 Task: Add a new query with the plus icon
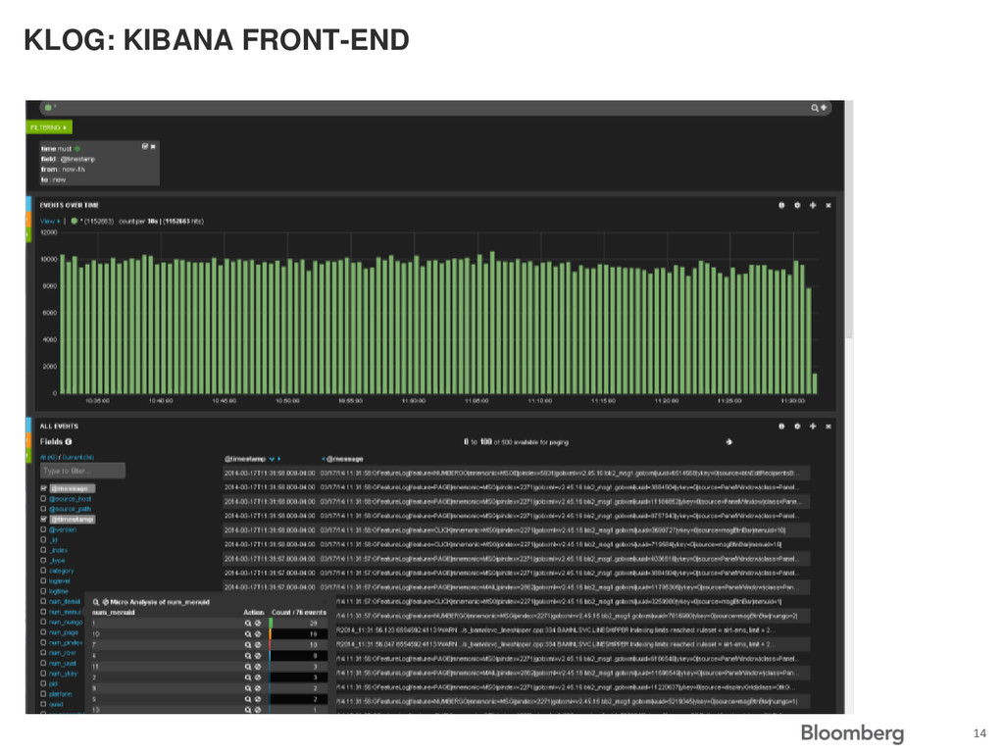824,108
